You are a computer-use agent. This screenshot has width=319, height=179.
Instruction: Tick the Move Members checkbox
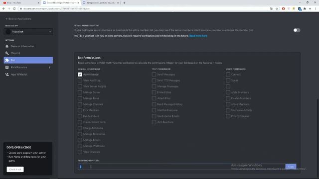(x=228, y=104)
